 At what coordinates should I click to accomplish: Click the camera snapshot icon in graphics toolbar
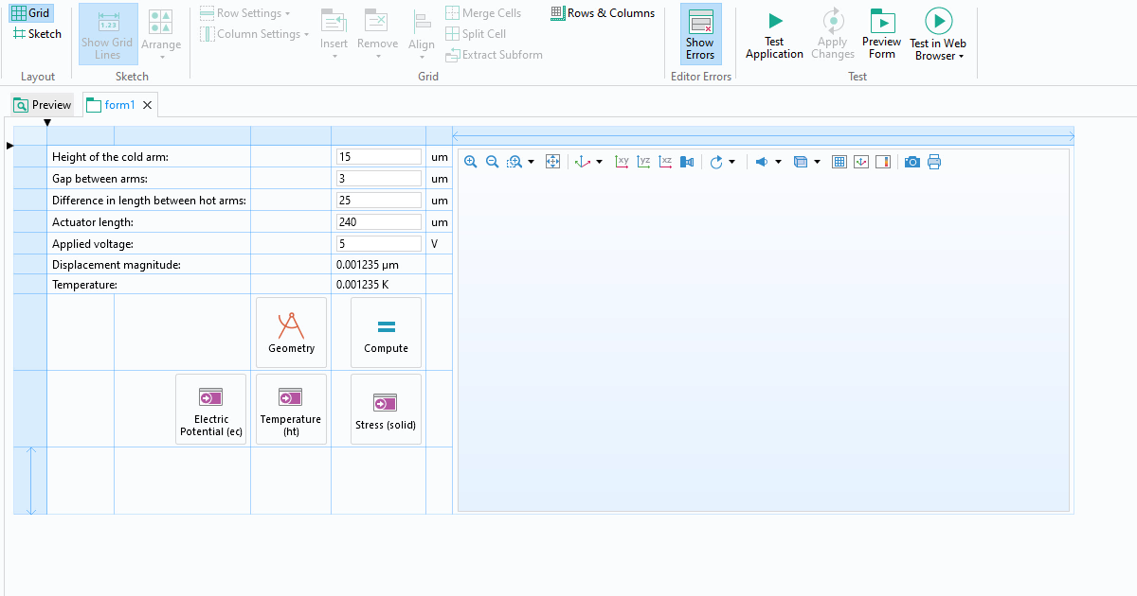911,162
